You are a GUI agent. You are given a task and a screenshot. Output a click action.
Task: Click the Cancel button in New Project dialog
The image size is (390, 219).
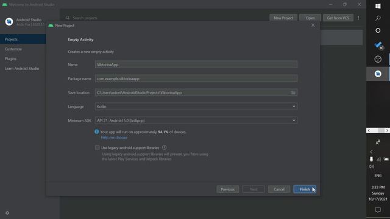[x=279, y=189]
